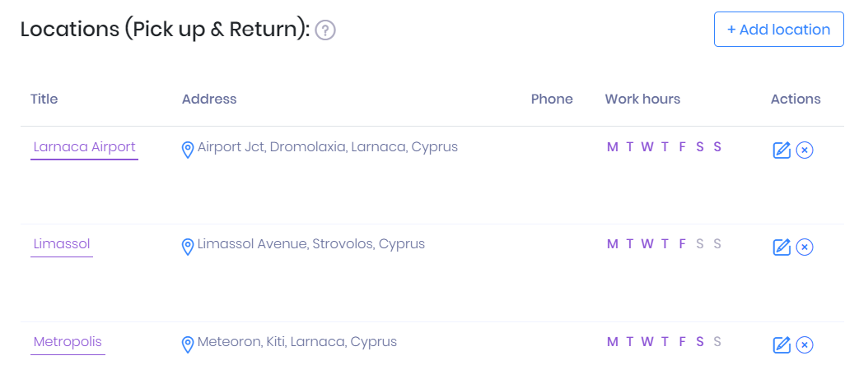This screenshot has width=859, height=379.
Task: Delete the Larnaca Airport location
Action: click(805, 150)
